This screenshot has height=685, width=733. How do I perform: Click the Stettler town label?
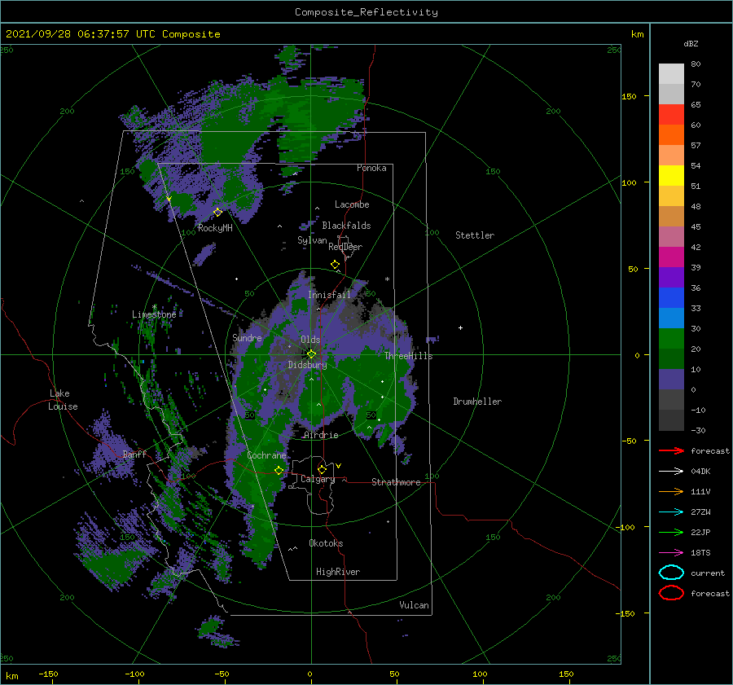pyautogui.click(x=475, y=235)
